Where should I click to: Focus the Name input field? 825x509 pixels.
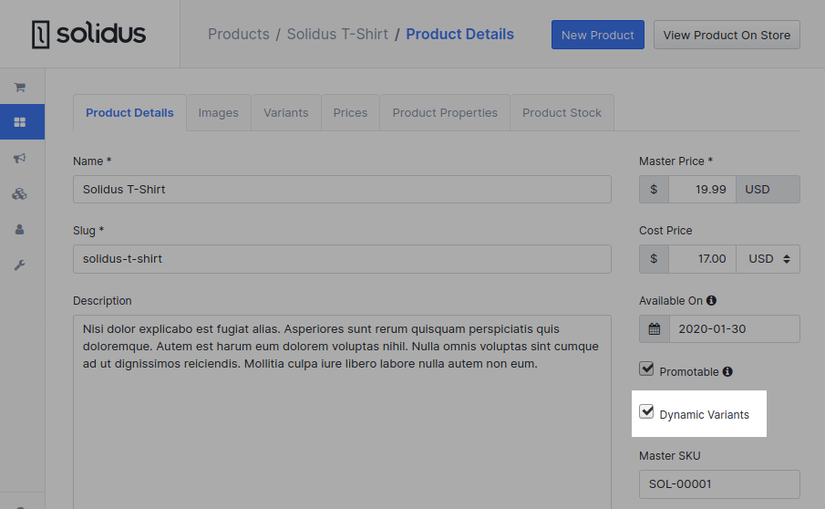342,190
